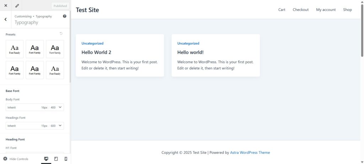The image size is (364, 164).
Task: Expand the Headings Font dropdown
Action: point(60,126)
